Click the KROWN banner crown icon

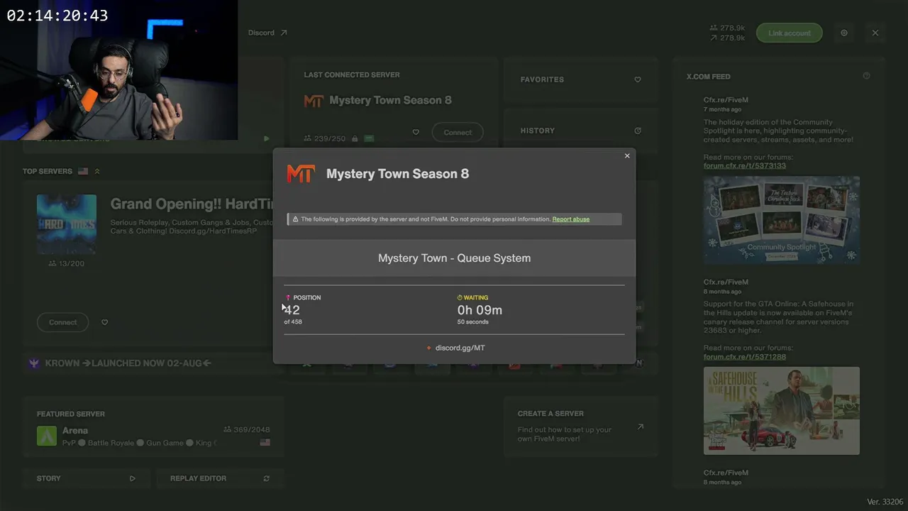pos(33,363)
